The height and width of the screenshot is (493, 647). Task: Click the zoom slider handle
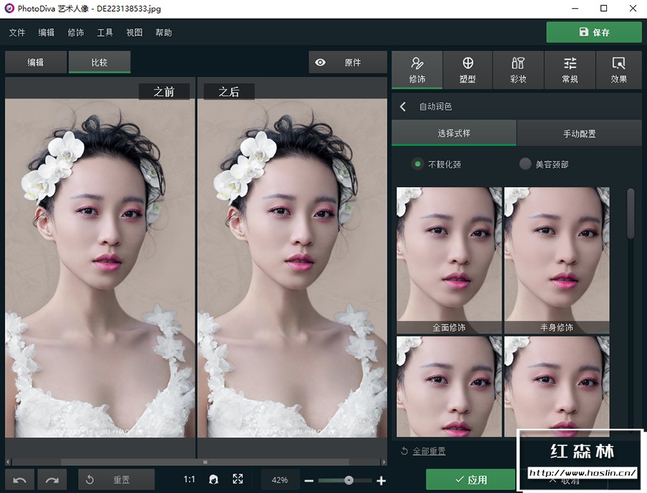(x=349, y=480)
